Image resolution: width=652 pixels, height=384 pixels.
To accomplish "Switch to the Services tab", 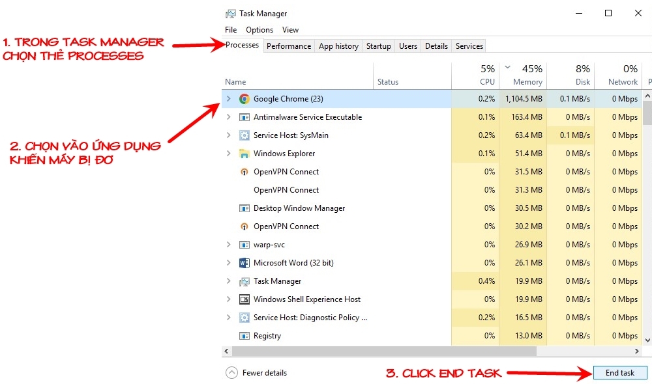I will (x=469, y=46).
